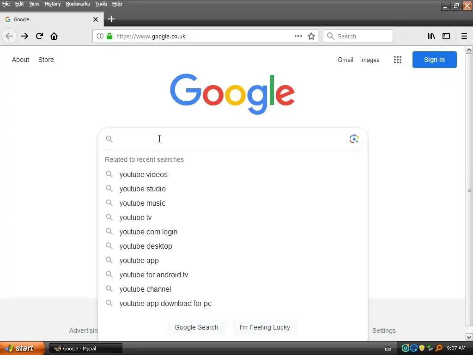Image resolution: width=473 pixels, height=355 pixels.
Task: Search by image with the lens icon
Action: [354, 139]
